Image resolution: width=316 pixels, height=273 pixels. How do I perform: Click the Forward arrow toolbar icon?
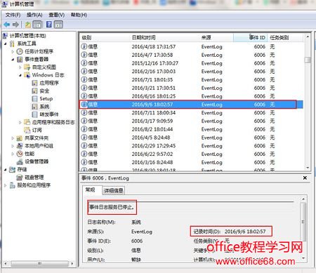click(15, 25)
